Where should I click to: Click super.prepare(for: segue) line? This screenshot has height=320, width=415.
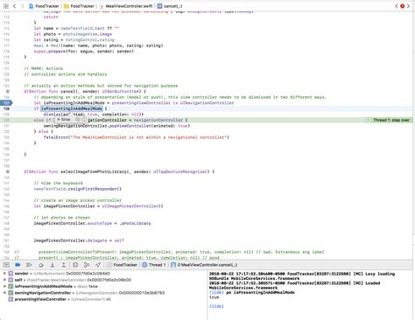click(x=84, y=52)
